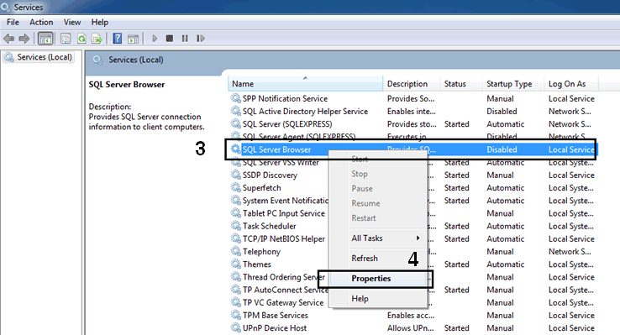Click the Forward arrow toolbar icon

point(24,39)
